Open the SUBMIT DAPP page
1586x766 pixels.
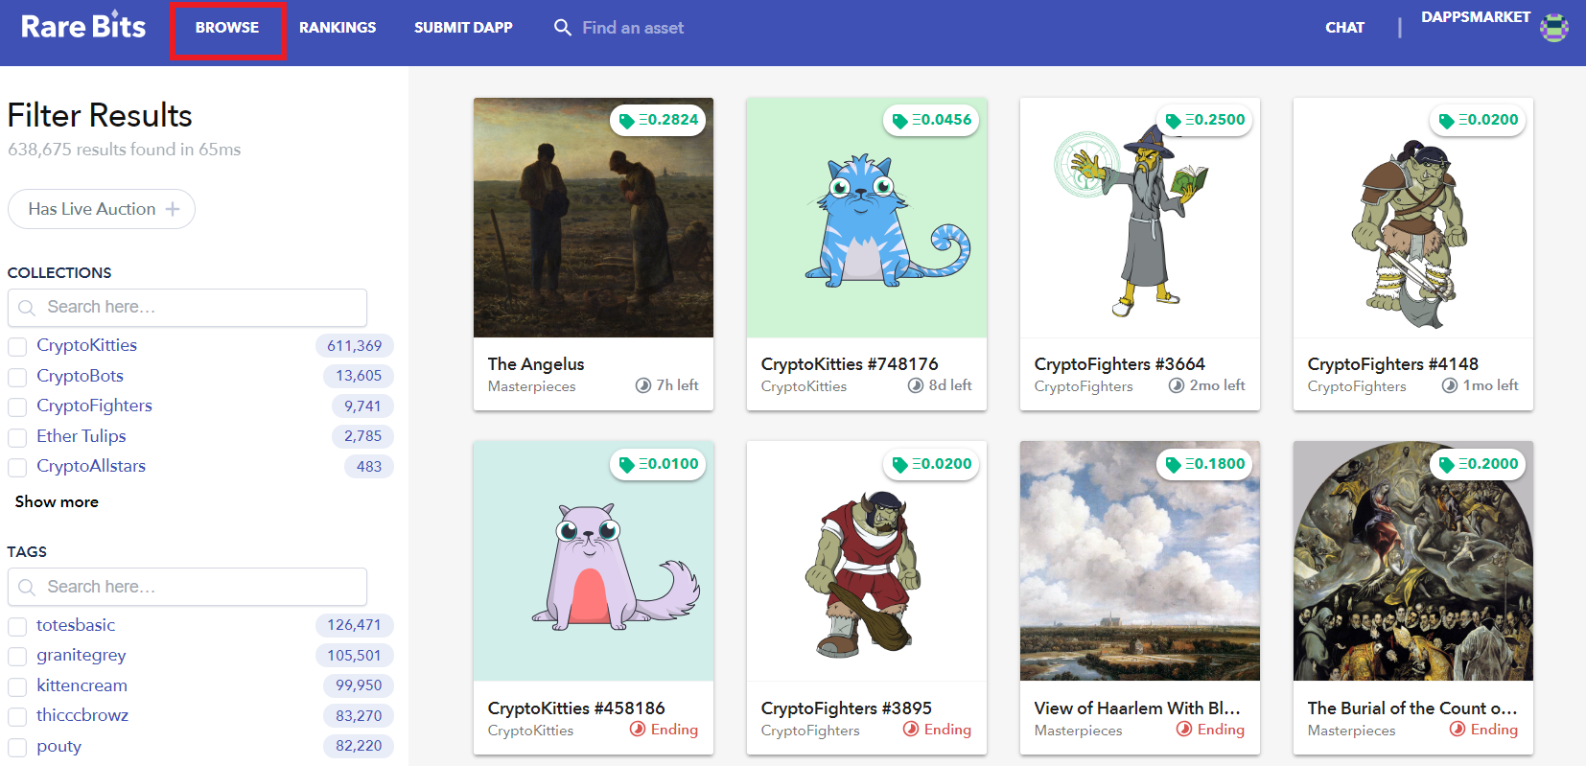click(x=463, y=28)
